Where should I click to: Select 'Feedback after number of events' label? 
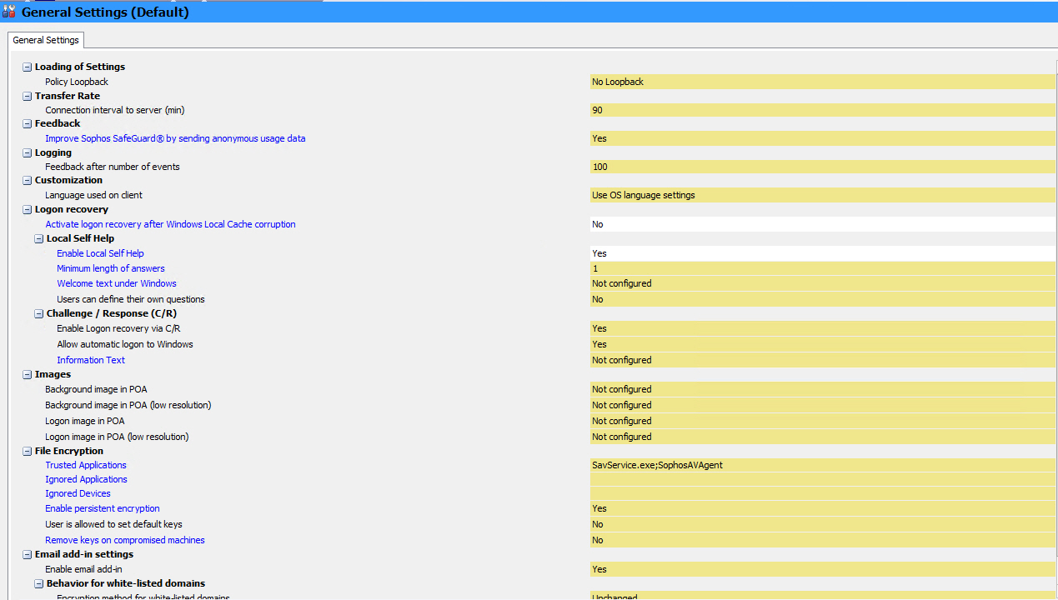point(113,167)
